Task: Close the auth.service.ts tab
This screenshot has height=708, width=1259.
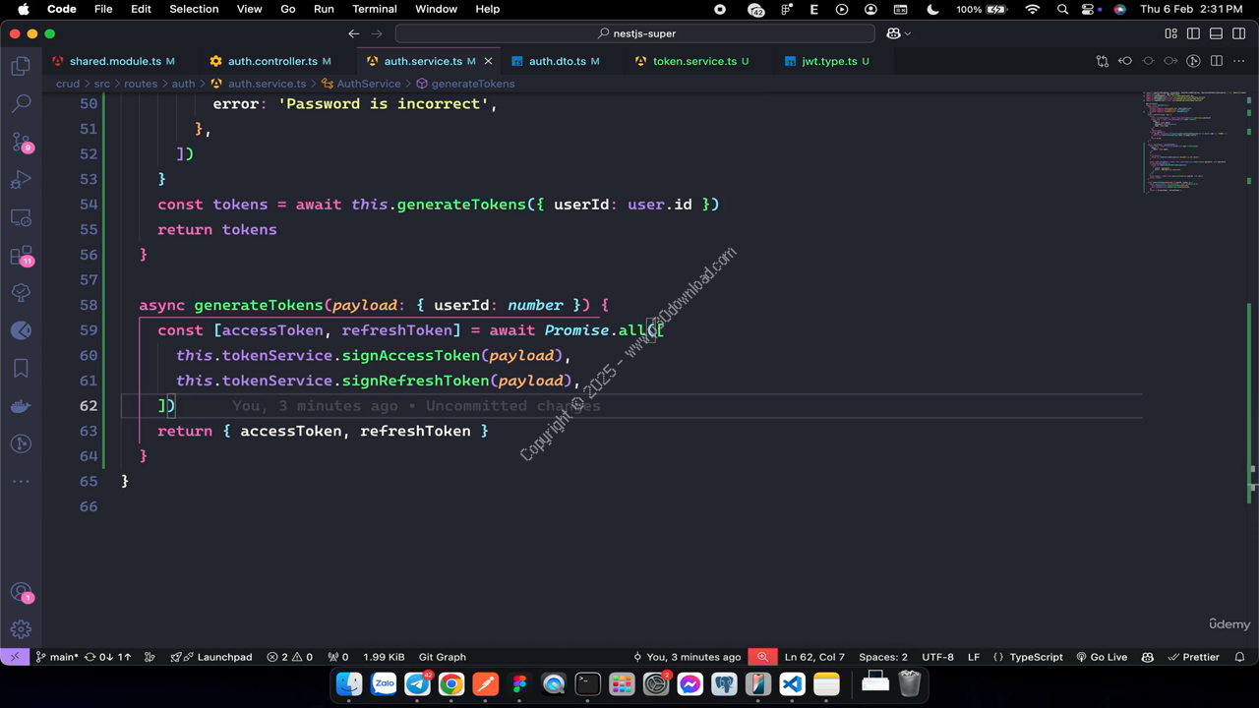Action: point(488,61)
